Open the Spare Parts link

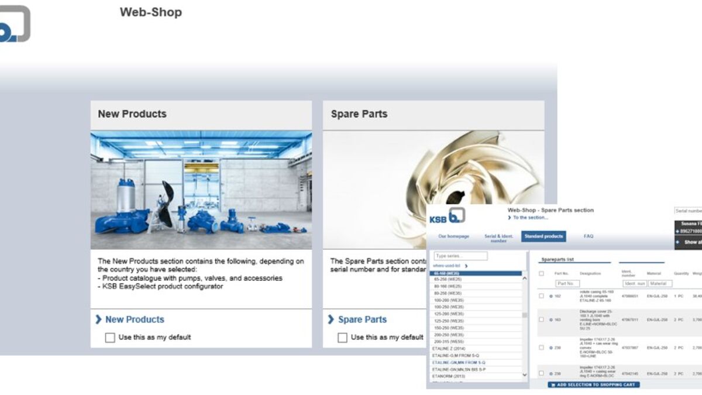362,320
